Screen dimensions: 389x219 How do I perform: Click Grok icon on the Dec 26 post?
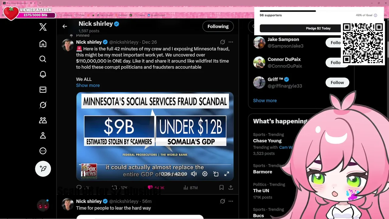[222, 42]
